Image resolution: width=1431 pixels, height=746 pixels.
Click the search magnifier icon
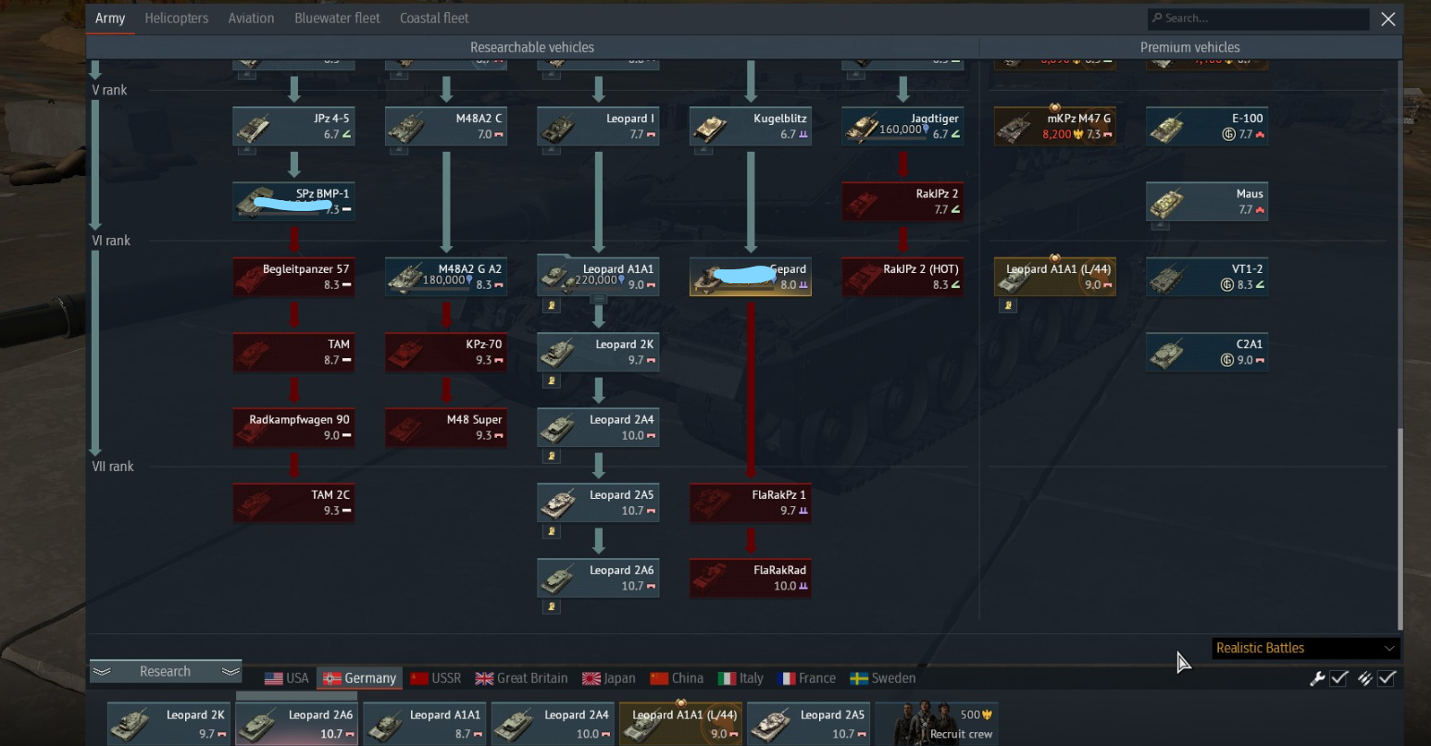coord(1157,18)
